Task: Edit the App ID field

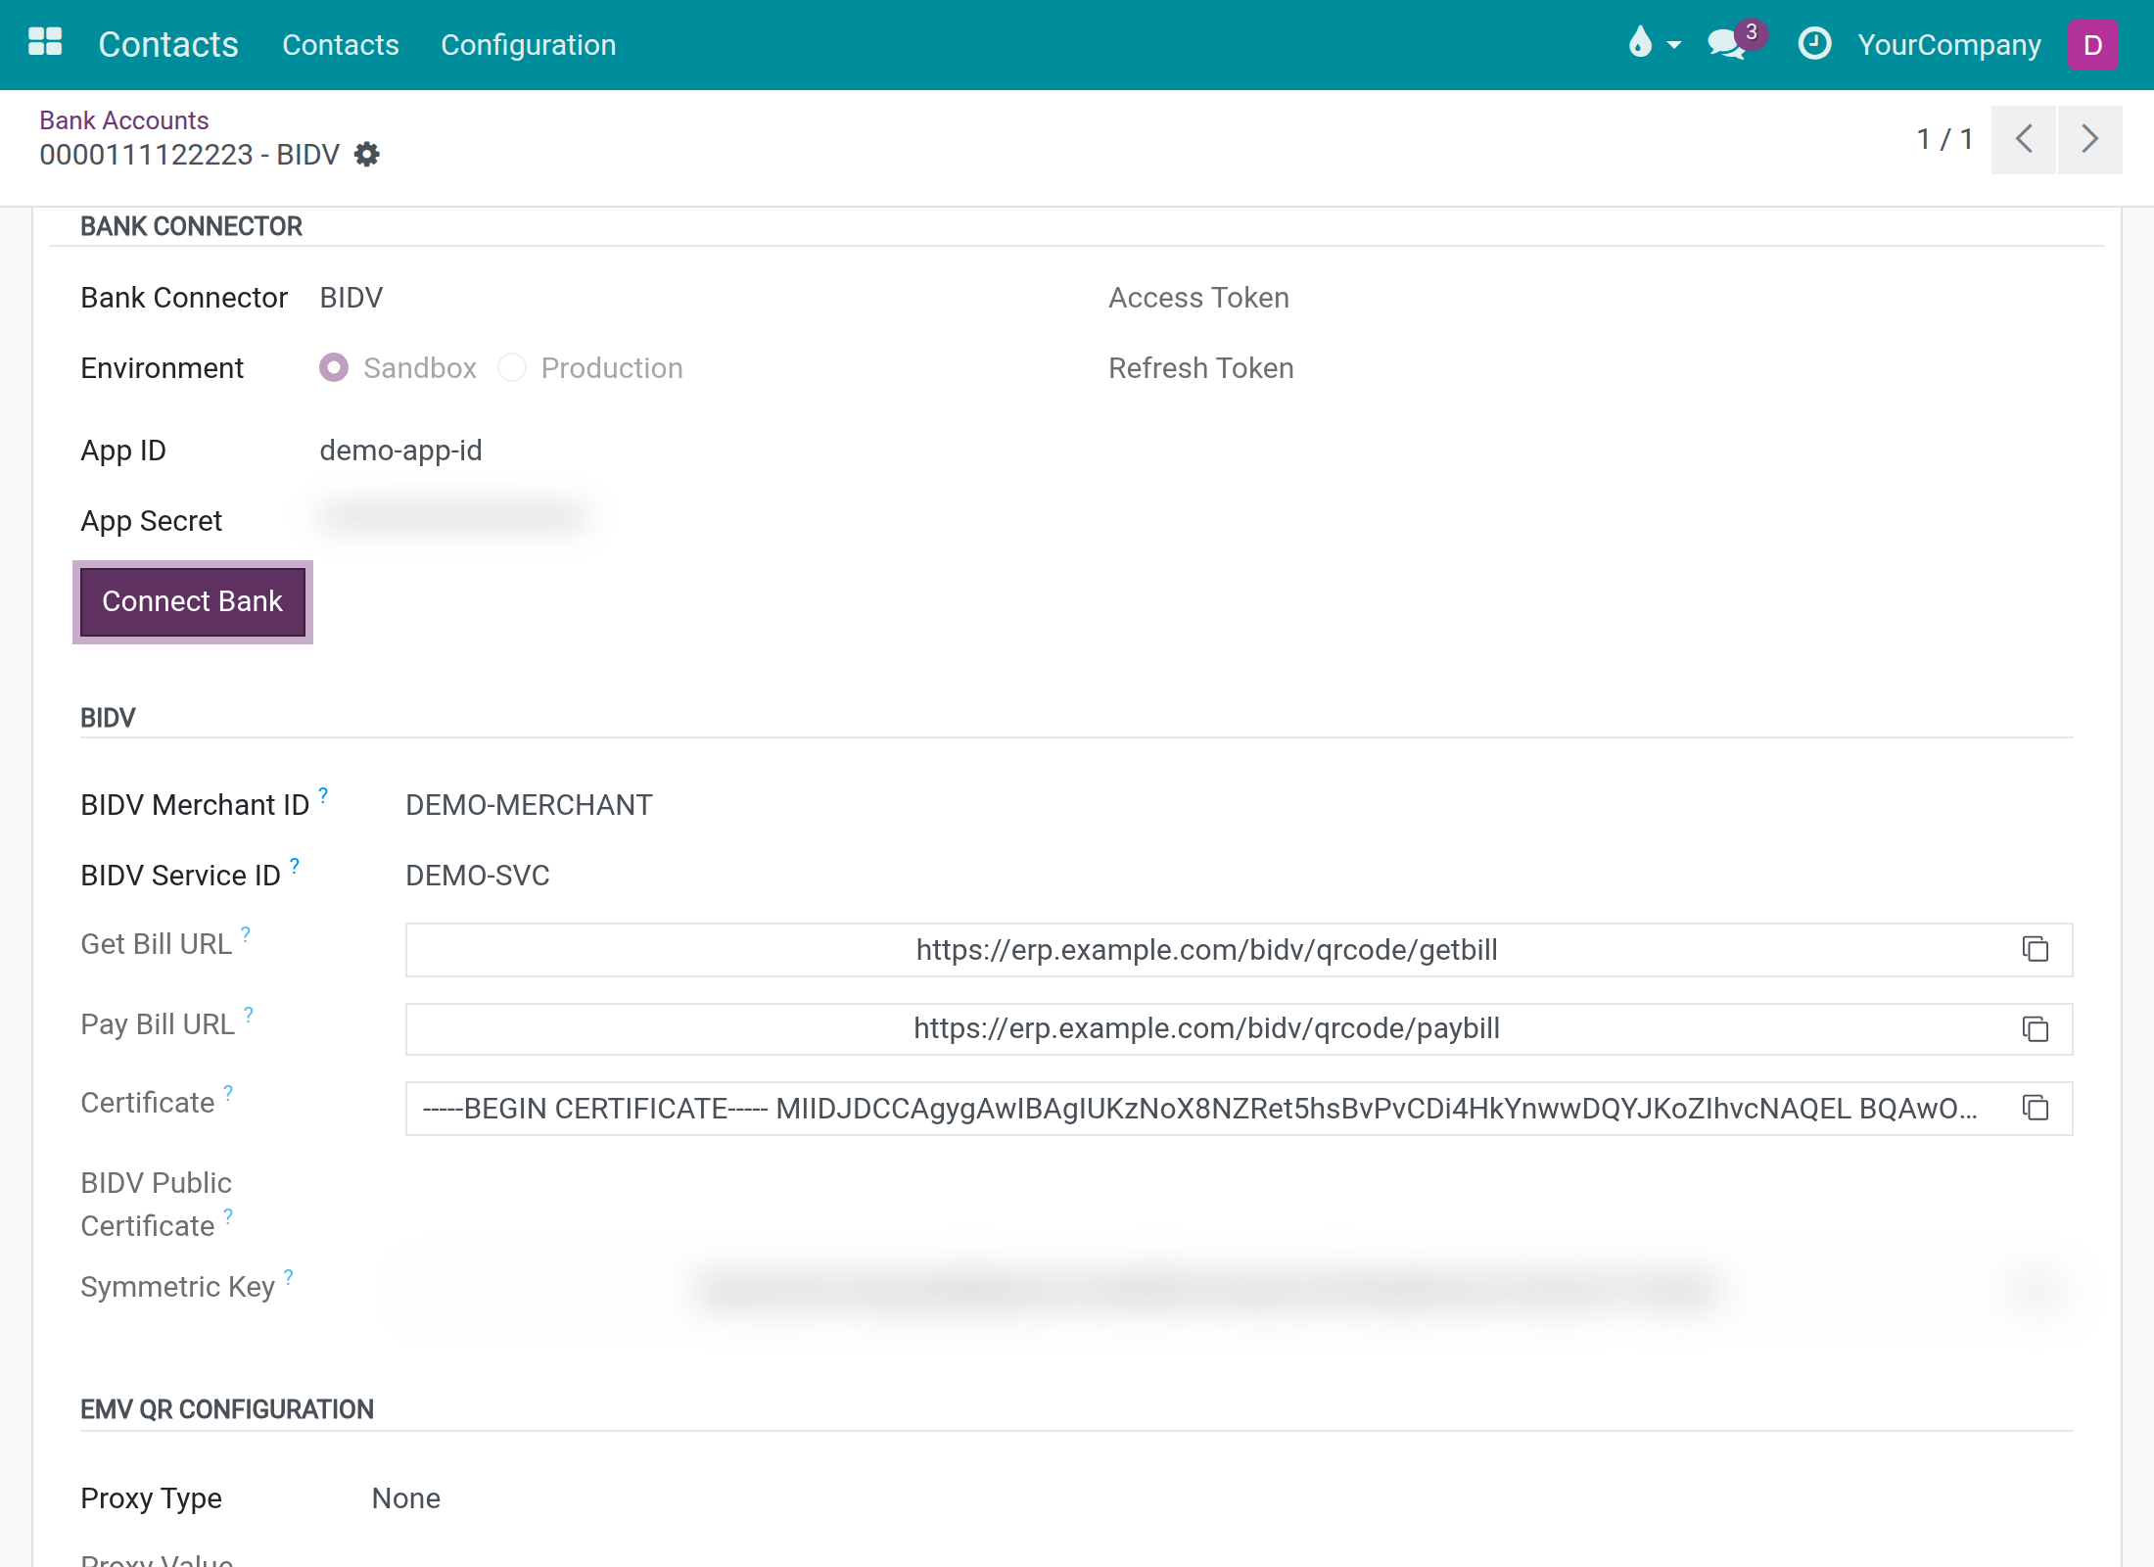Action: (401, 451)
